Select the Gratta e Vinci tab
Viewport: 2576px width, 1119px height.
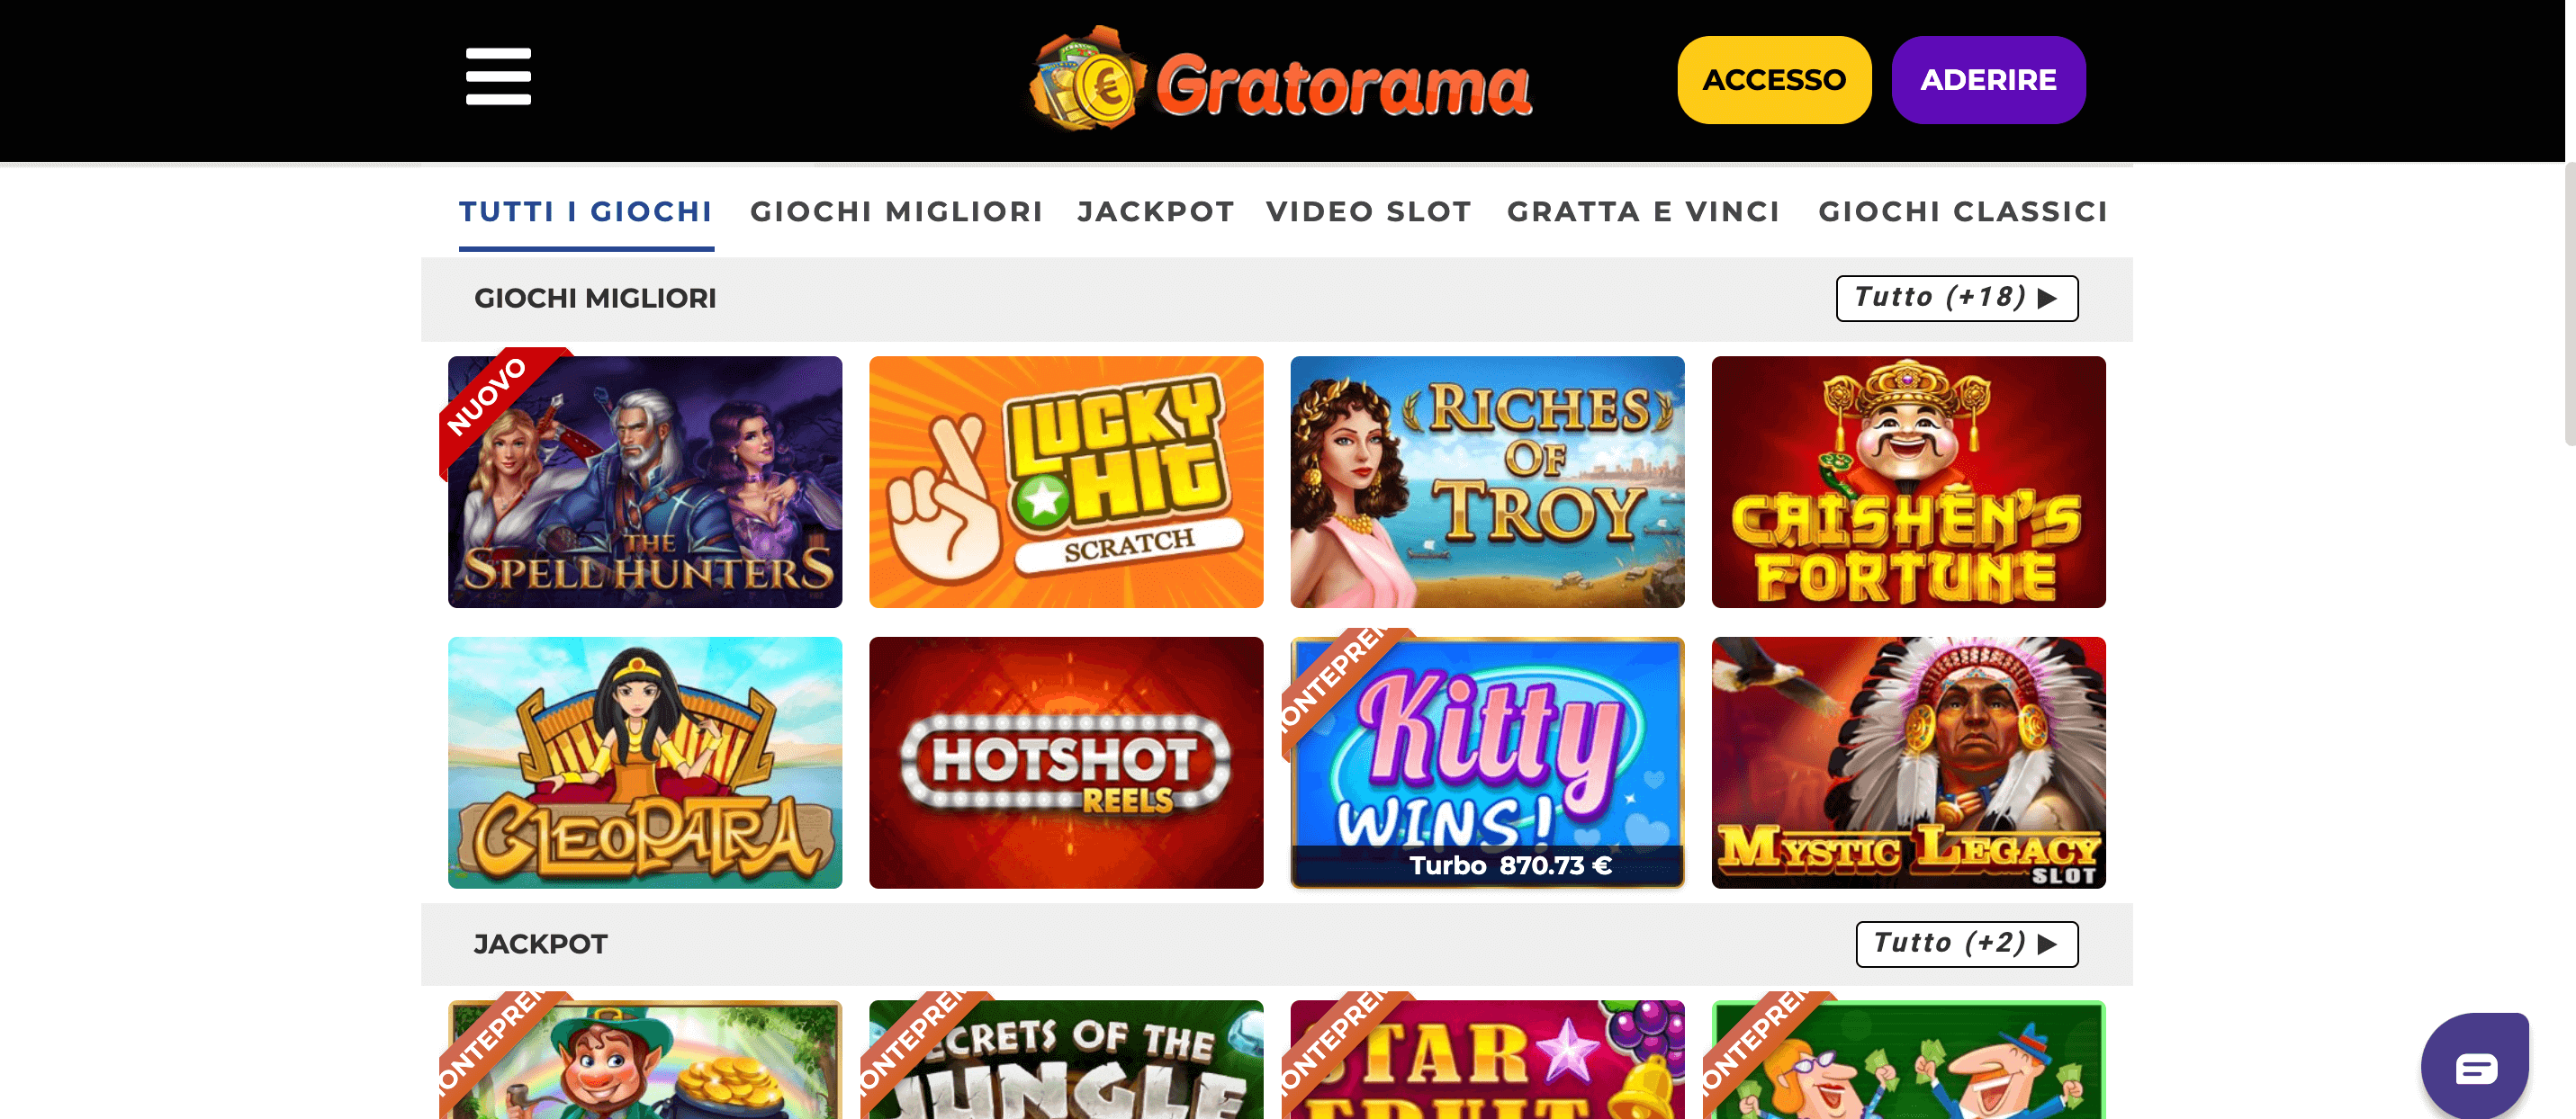[1643, 211]
